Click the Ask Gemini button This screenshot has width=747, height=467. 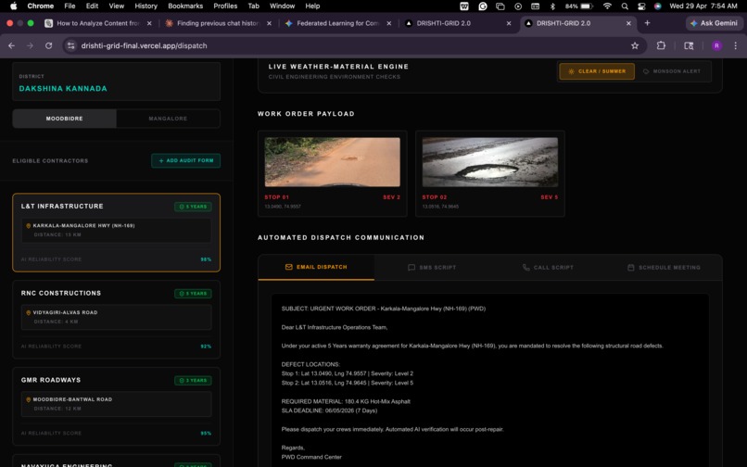[x=714, y=23]
